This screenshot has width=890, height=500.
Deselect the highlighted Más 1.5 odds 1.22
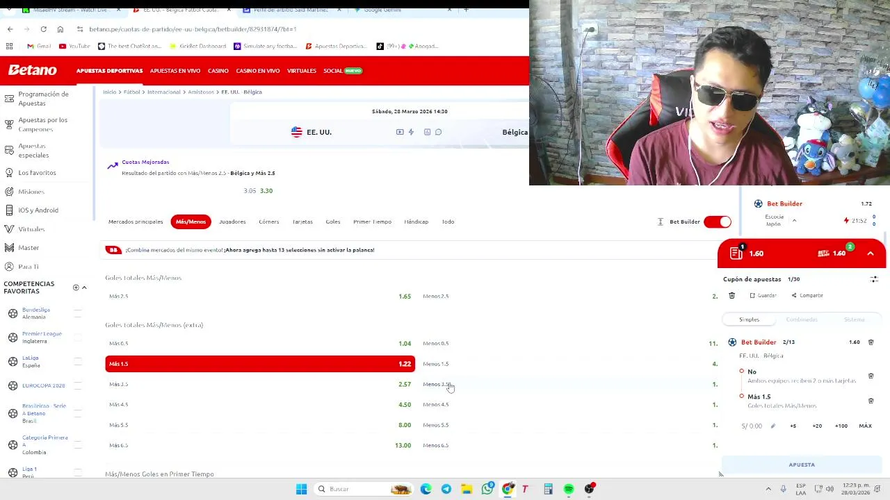(x=260, y=364)
